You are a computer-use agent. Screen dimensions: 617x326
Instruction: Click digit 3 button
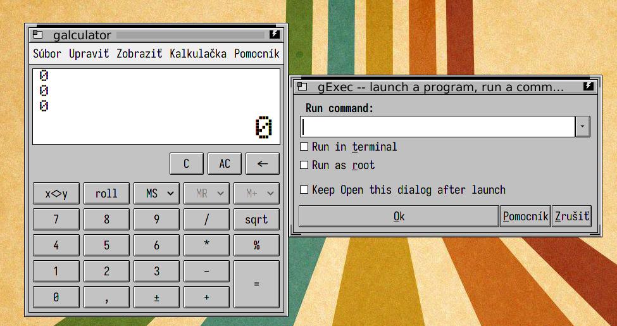(x=156, y=272)
